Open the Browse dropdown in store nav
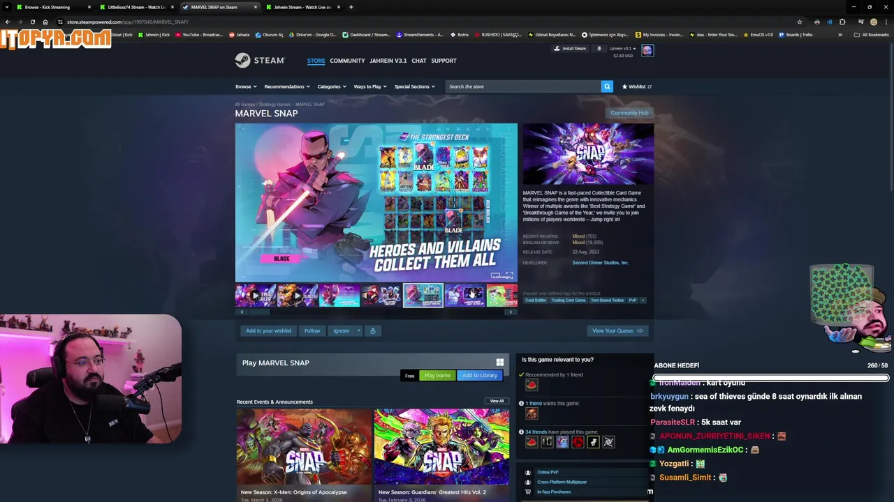The height and width of the screenshot is (502, 894). click(246, 86)
